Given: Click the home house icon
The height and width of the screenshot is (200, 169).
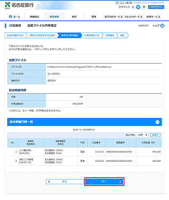Looking at the screenshot, I should [x=11, y=16].
